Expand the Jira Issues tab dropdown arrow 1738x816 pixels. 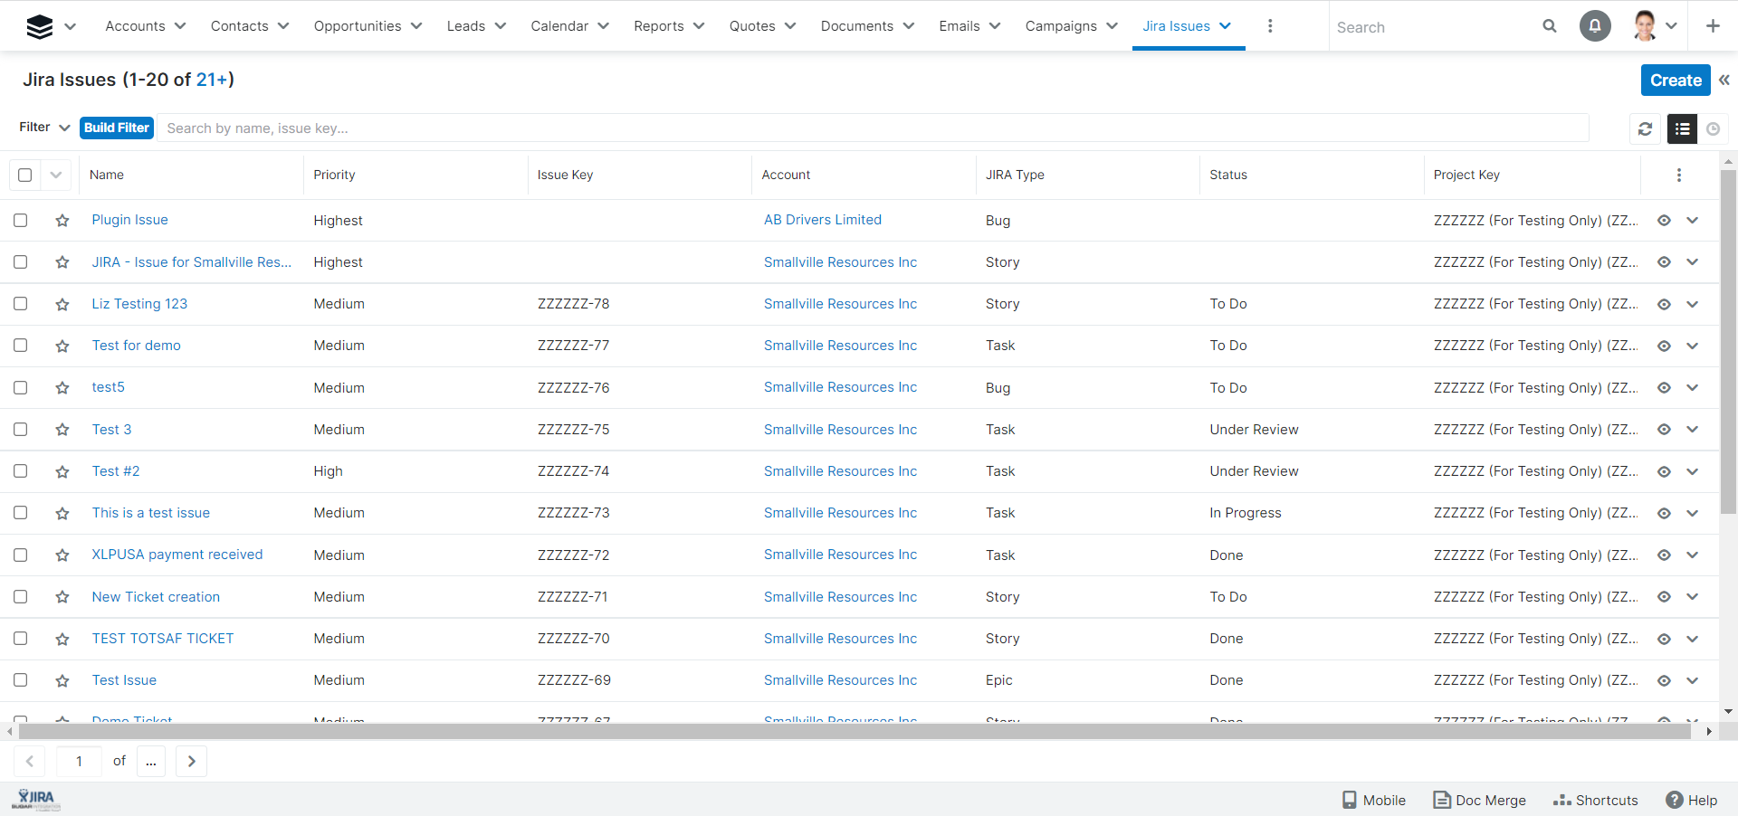(1226, 26)
